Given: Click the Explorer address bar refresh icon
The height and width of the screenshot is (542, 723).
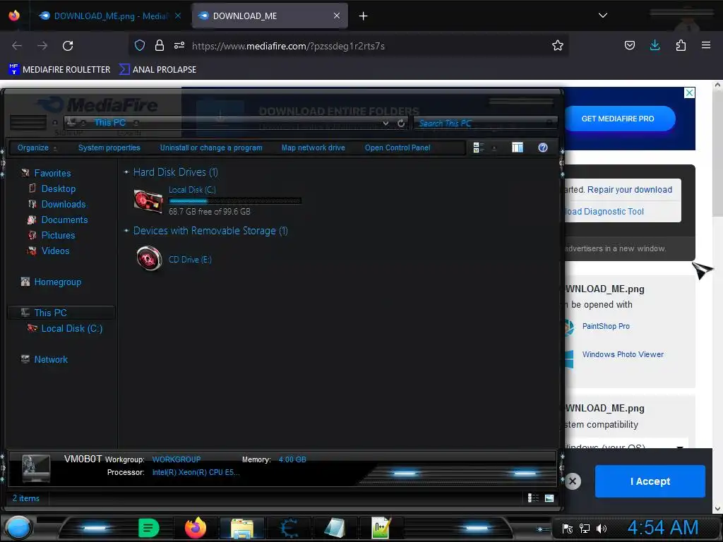Looking at the screenshot, I should [x=401, y=124].
